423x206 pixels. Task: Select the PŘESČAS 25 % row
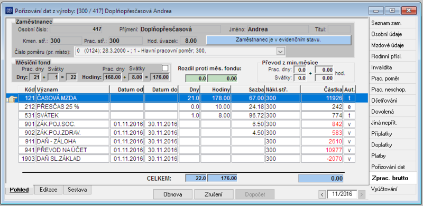click(187, 107)
